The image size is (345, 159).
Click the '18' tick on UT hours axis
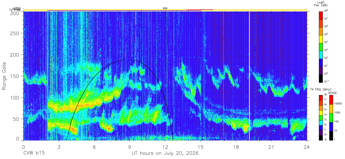click(236, 147)
